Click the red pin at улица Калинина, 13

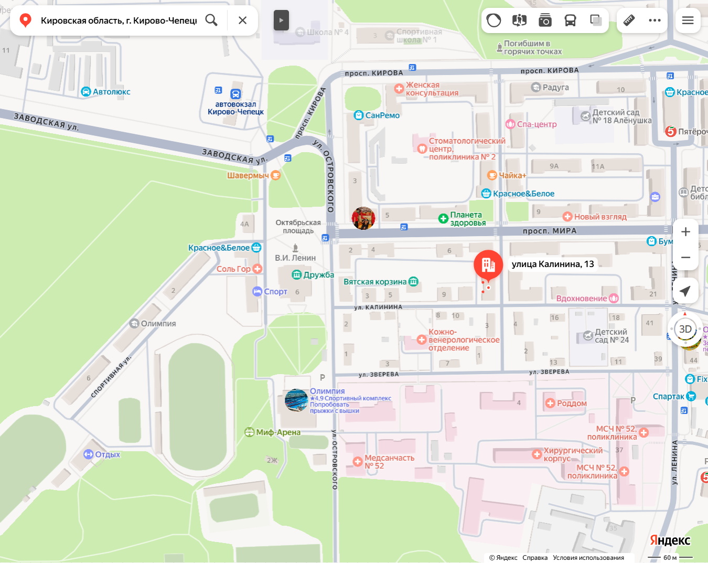point(488,265)
